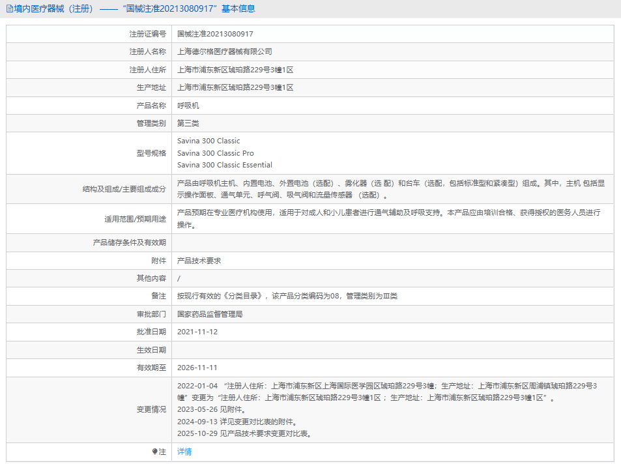Image resolution: width=621 pixels, height=464 pixels.
Task: Click the lightbulb icon next to 注
Action: 154,452
